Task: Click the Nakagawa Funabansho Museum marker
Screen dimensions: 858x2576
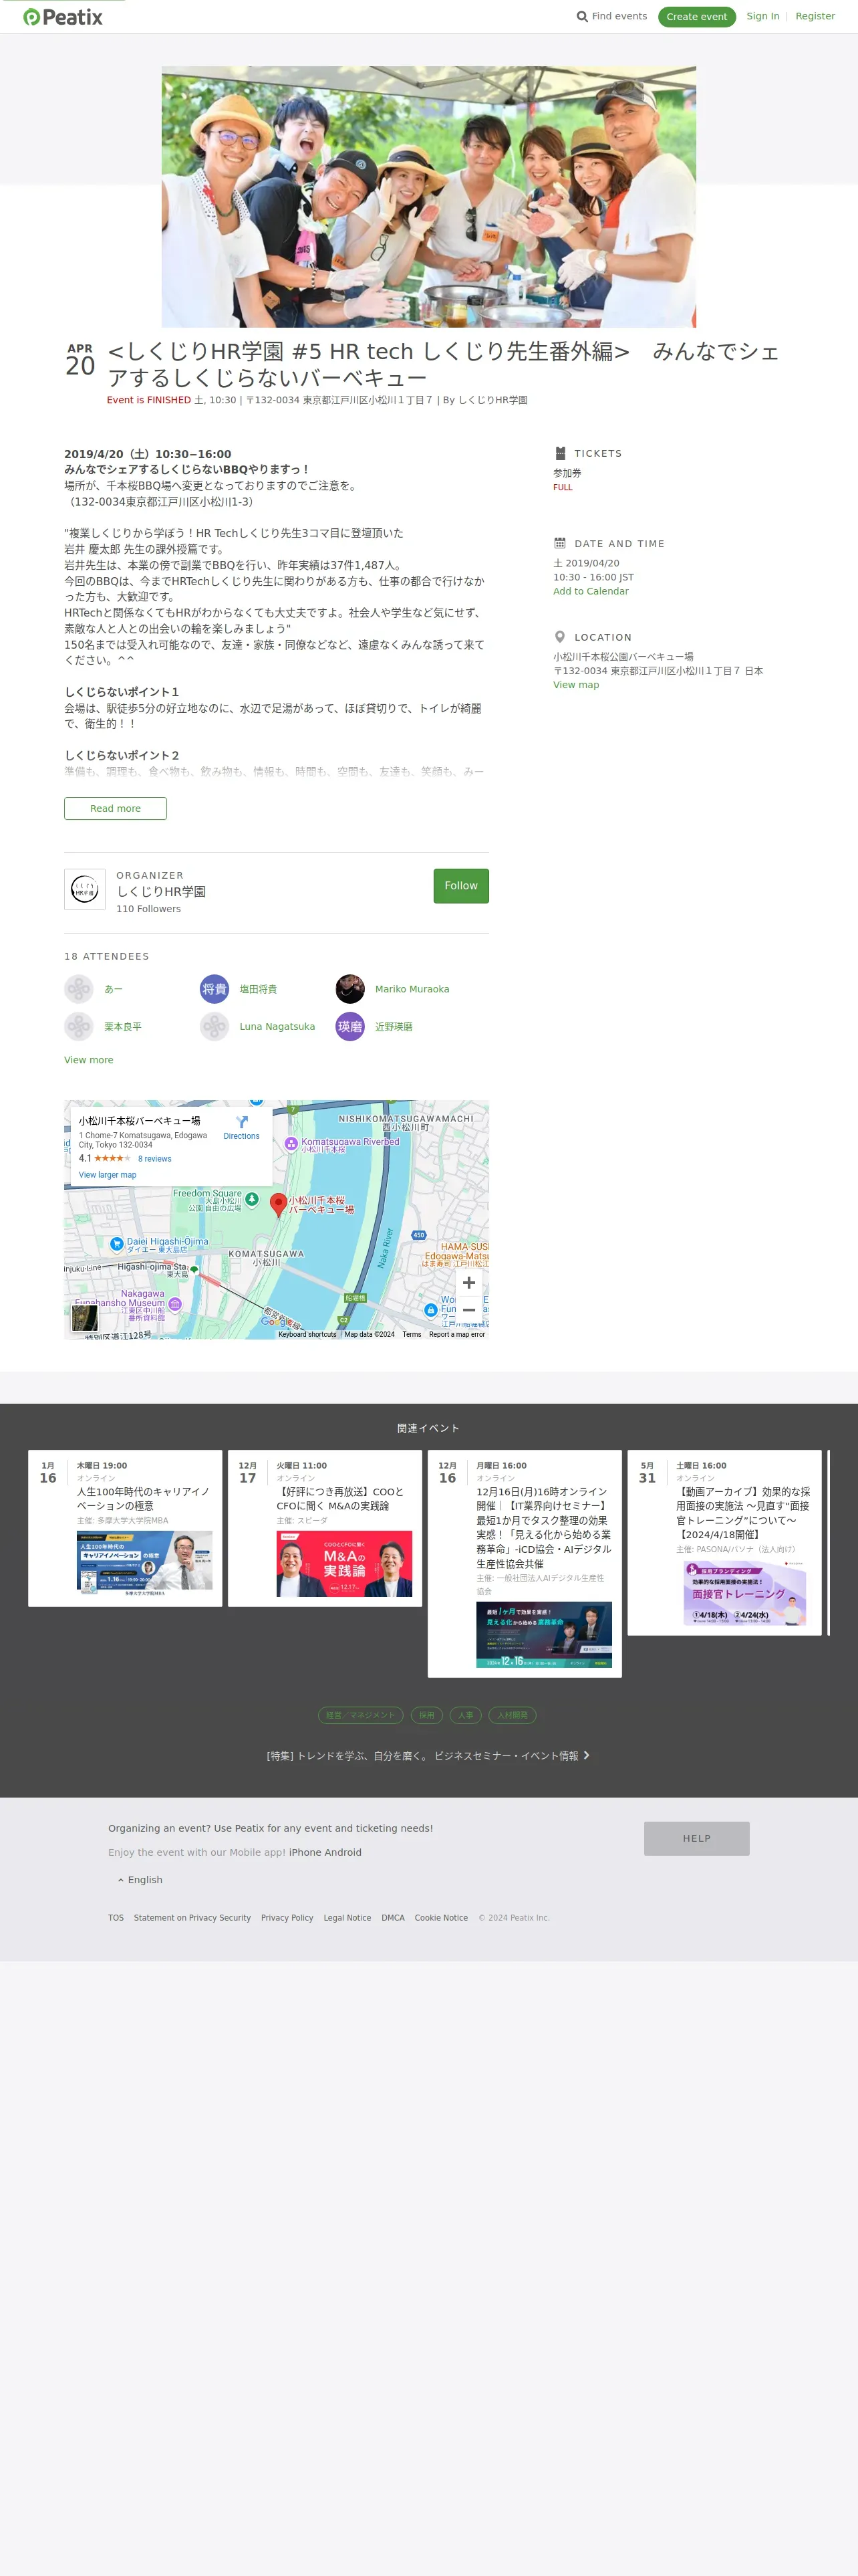Action: coord(175,1304)
